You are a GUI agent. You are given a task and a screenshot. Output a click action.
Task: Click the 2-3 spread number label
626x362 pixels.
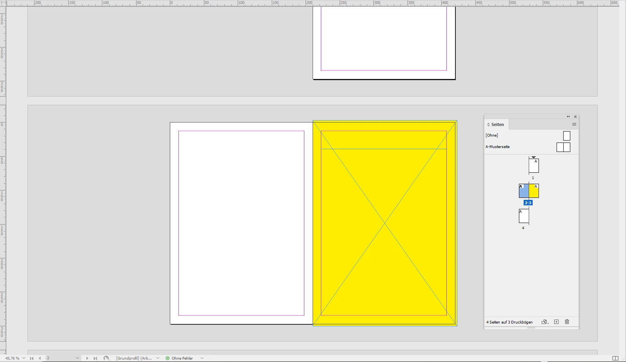[x=528, y=203]
